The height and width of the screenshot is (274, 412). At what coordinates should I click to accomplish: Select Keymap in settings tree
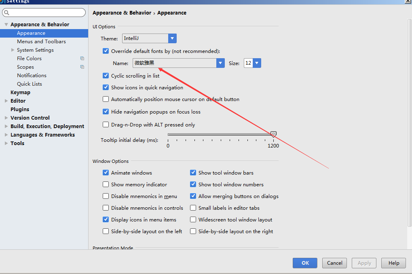click(20, 93)
